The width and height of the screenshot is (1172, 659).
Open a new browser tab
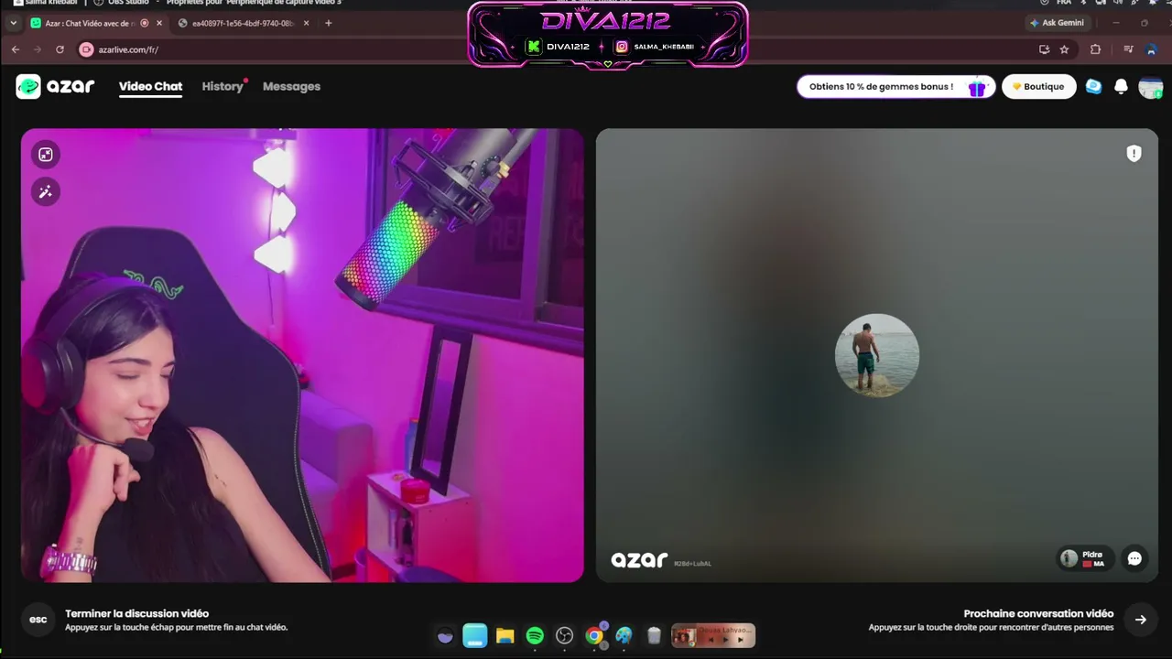pos(328,23)
